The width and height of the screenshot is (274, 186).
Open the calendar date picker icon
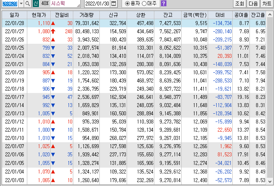[113, 4]
